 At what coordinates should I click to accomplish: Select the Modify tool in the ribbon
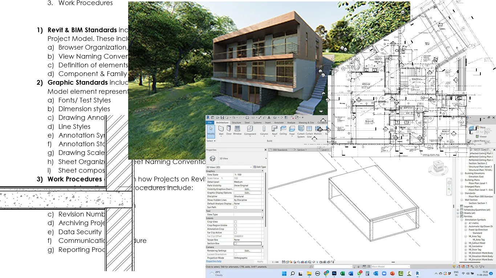[x=211, y=131]
